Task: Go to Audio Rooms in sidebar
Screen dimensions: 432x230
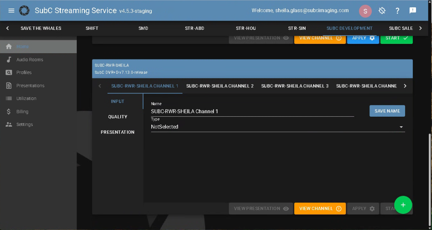Action: pos(30,59)
